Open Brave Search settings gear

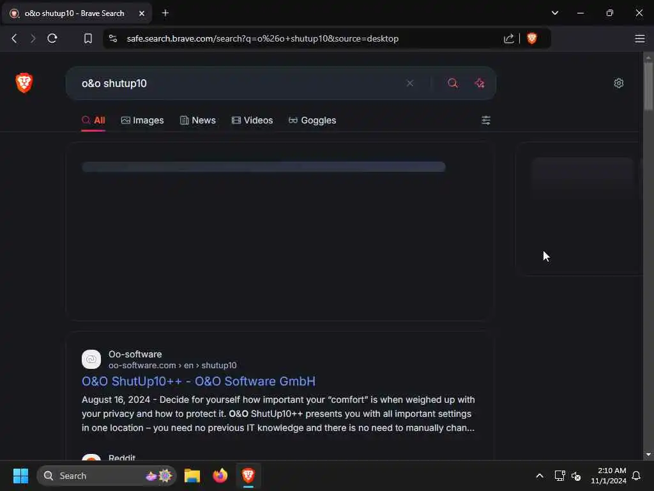(618, 83)
